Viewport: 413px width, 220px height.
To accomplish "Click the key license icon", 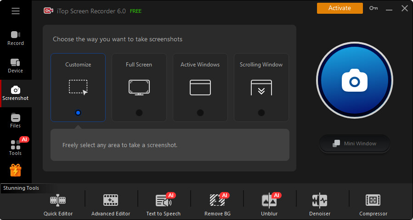I will point(373,8).
